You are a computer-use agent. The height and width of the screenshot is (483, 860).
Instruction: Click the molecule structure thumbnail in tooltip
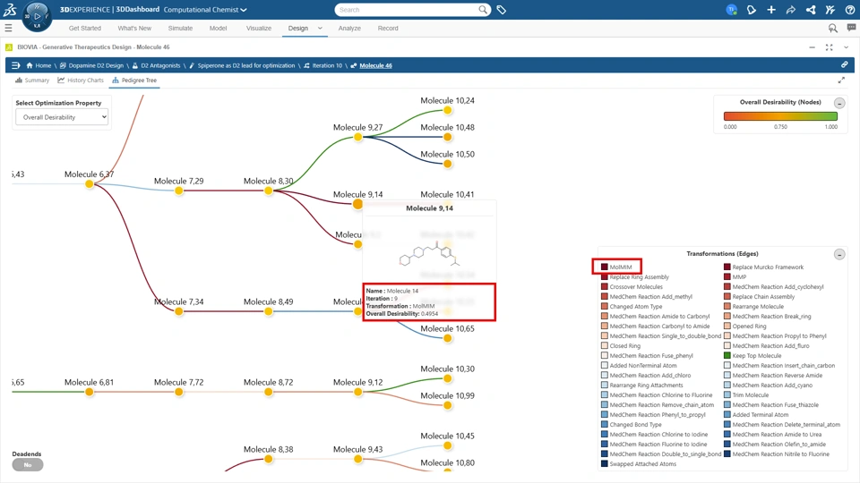coord(430,255)
